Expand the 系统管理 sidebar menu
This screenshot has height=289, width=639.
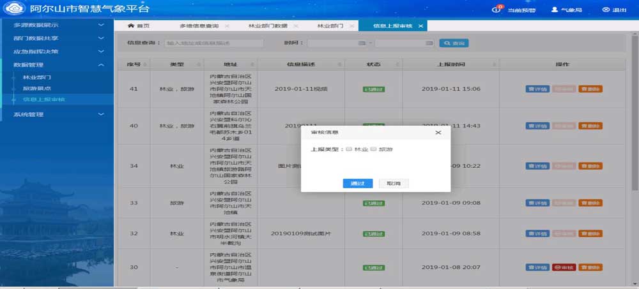pyautogui.click(x=100, y=114)
